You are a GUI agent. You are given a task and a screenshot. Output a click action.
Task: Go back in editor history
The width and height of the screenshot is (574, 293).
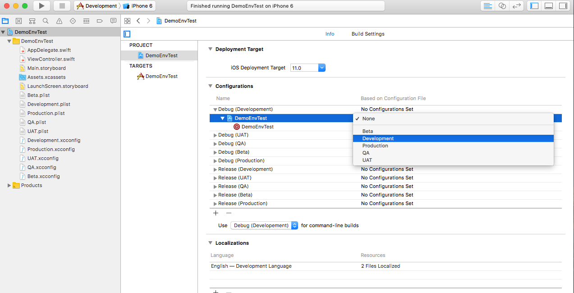click(138, 21)
